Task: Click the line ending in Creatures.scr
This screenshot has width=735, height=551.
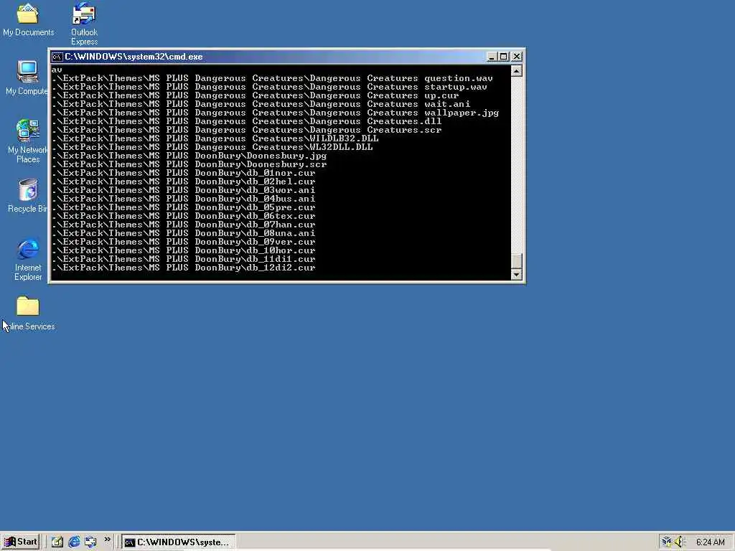Action: (x=247, y=131)
